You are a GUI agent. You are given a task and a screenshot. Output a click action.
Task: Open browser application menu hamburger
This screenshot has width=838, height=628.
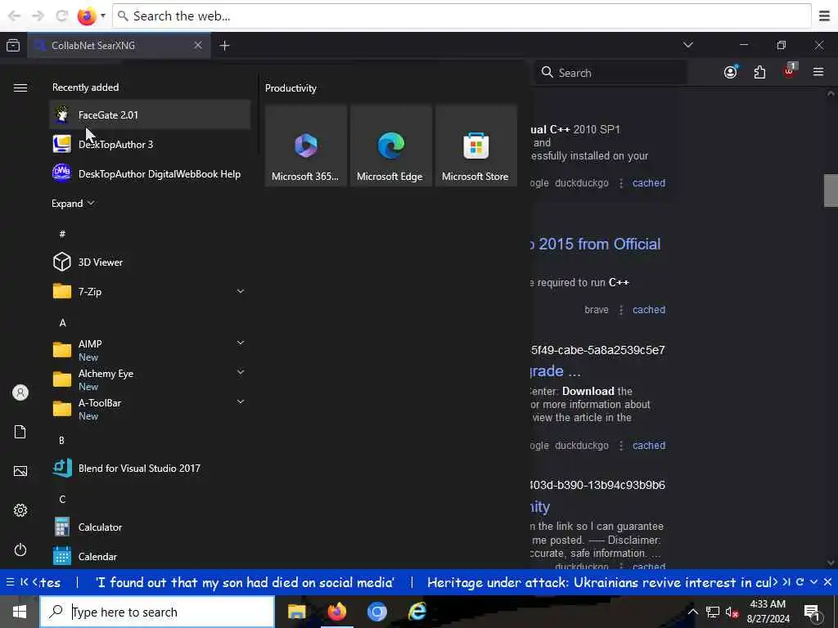coord(818,72)
